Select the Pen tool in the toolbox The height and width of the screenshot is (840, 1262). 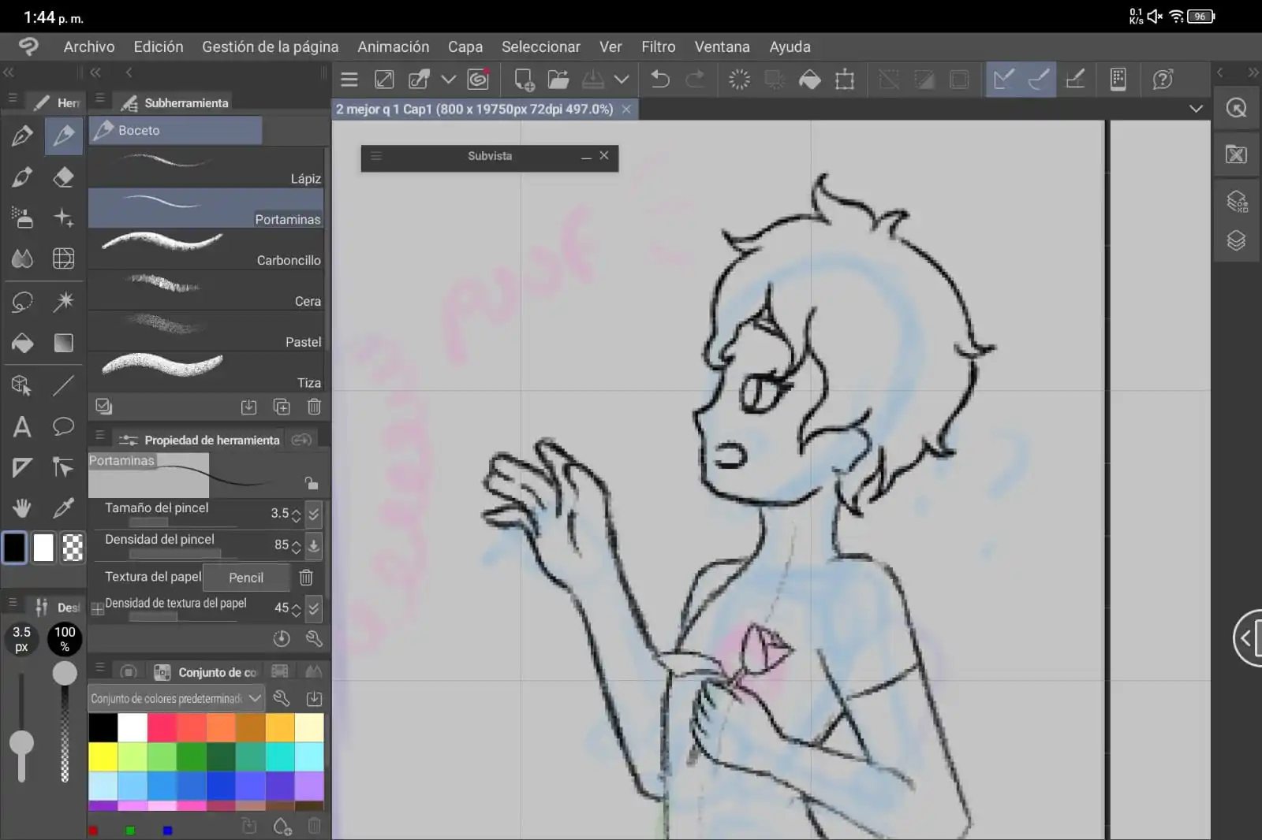coord(22,136)
